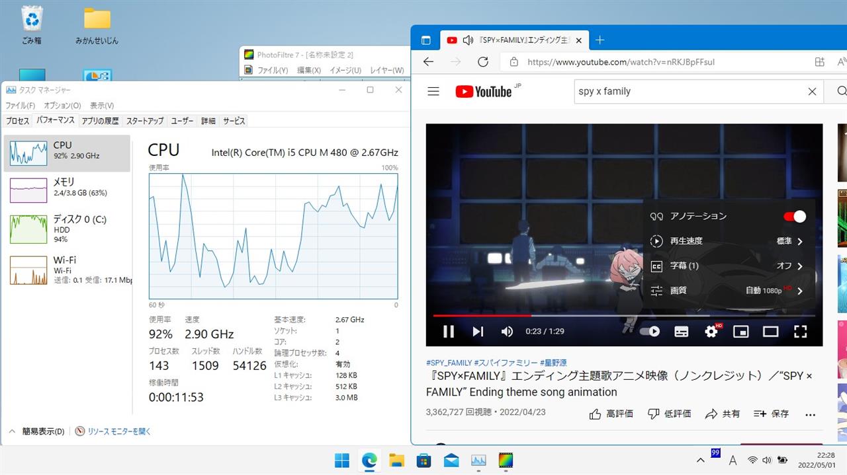Collapse Task Manager with 簡易表示(D)
The image size is (847, 475).
coord(37,431)
